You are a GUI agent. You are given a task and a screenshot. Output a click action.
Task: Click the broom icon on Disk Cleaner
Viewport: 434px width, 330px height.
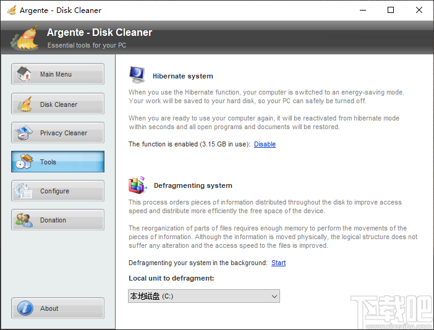(25, 104)
